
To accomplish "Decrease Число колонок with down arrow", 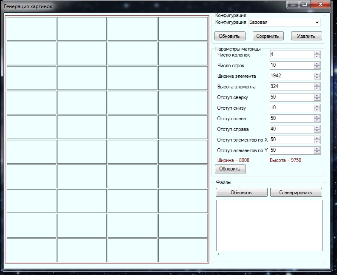I will 317,57.
